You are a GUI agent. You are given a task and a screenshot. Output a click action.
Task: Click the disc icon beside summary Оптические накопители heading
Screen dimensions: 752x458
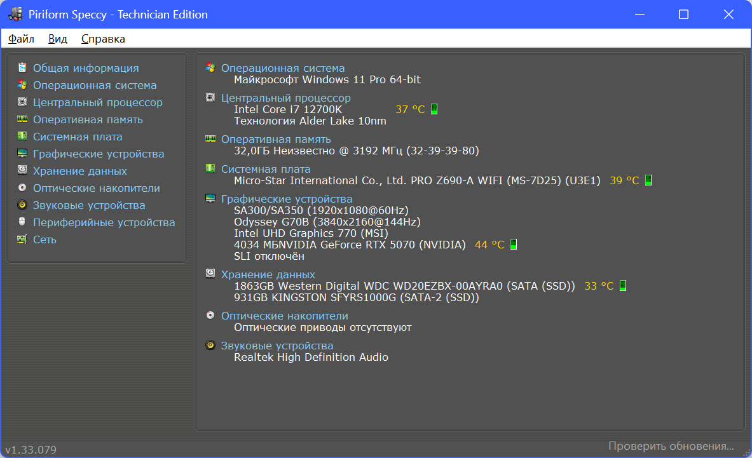click(210, 315)
